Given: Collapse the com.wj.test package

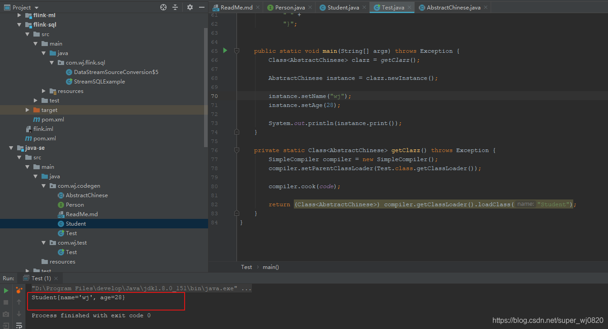Looking at the screenshot, I should [44, 243].
